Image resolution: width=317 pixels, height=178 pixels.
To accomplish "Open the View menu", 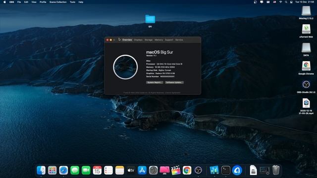I will [x=34, y=2].
